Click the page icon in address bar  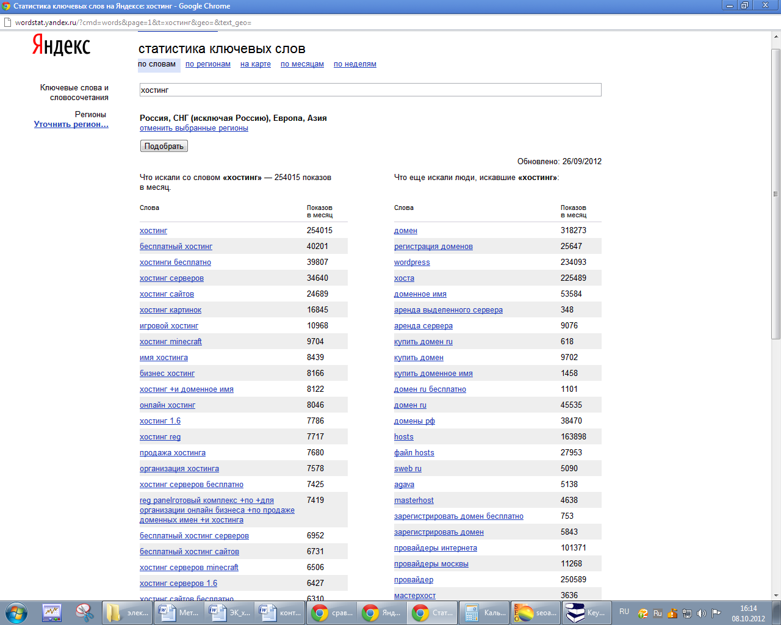click(x=7, y=23)
